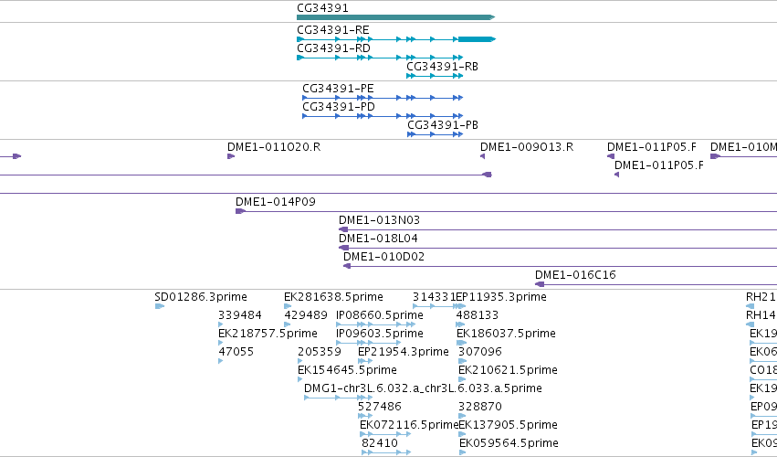The image size is (777, 457).
Task: Select the 328870 EST label
Action: coord(479,407)
